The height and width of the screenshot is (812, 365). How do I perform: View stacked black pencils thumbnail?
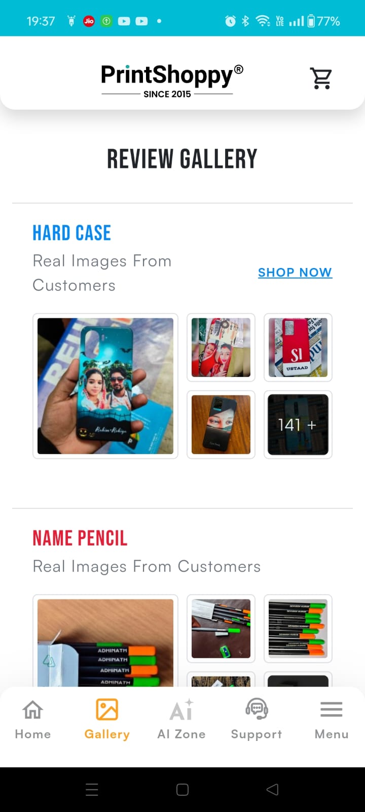pos(298,629)
